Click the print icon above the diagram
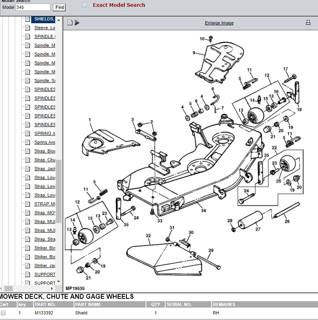Screen dimensions: 318x320 pos(308,22)
